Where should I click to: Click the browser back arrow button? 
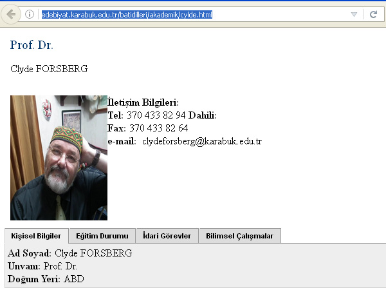[x=11, y=14]
